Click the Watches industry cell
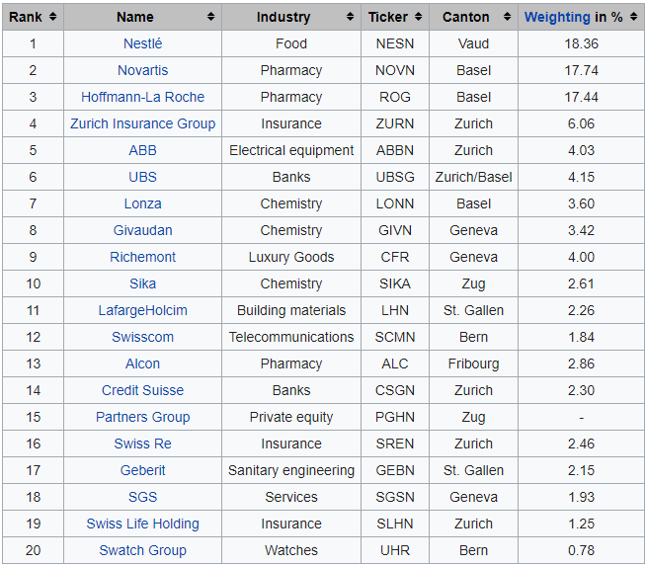The height and width of the screenshot is (565, 646). [x=291, y=550]
